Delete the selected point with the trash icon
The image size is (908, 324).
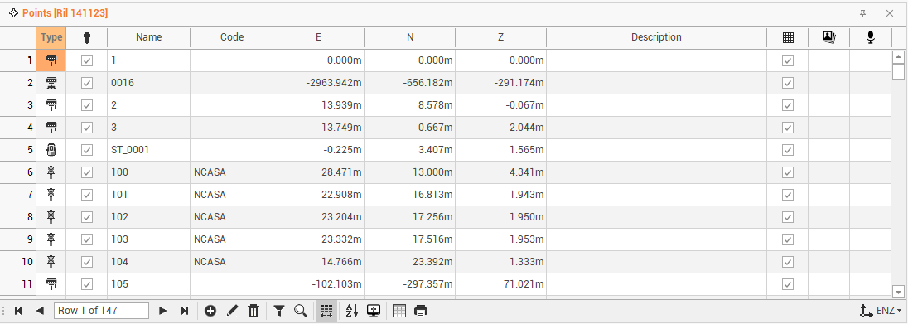(253, 312)
